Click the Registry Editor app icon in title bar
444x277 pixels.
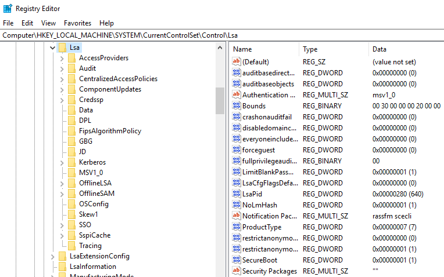point(8,8)
